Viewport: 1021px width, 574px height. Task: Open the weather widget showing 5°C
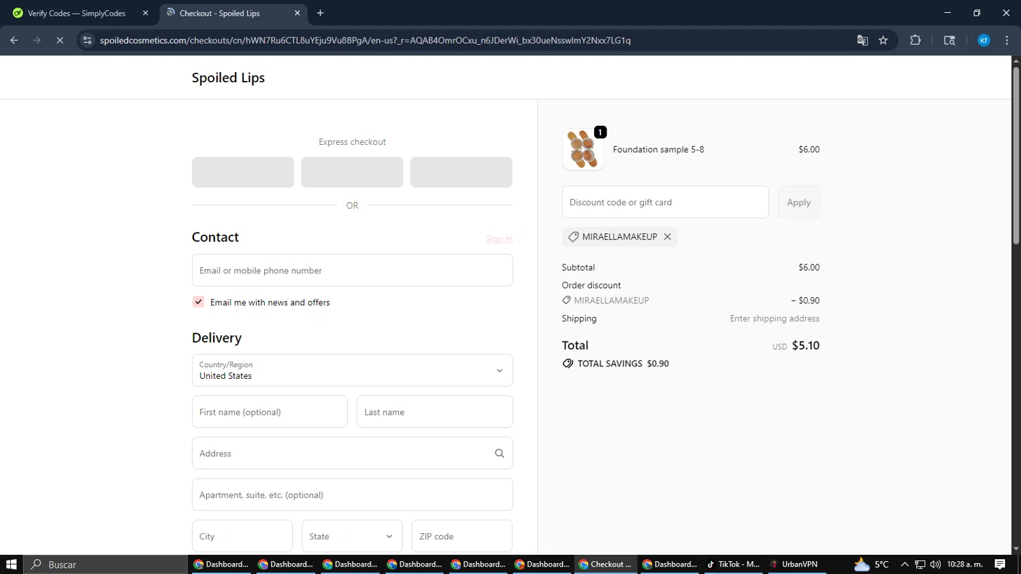[871, 564]
